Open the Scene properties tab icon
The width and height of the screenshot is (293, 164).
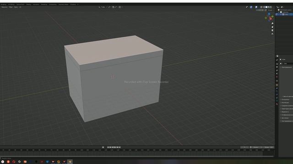pos(277,73)
